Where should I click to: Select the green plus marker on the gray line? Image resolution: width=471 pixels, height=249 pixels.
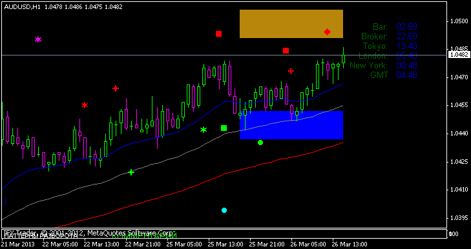coord(131,172)
